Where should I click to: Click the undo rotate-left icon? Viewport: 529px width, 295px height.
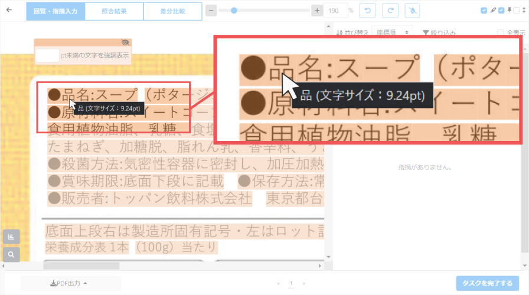[368, 11]
